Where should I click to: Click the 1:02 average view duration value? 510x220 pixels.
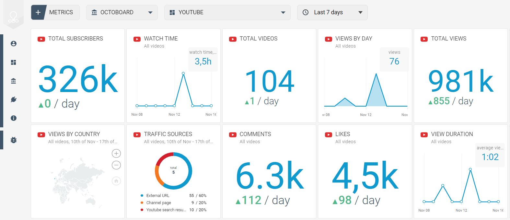point(490,157)
